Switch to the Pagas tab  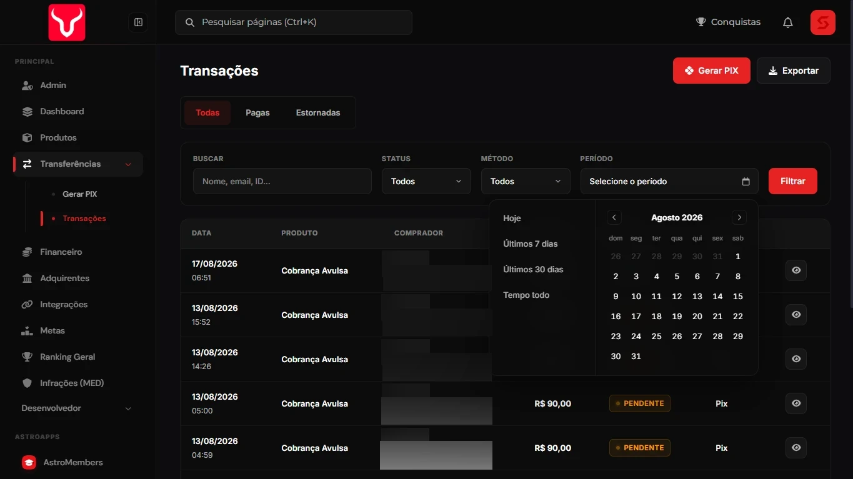click(257, 113)
